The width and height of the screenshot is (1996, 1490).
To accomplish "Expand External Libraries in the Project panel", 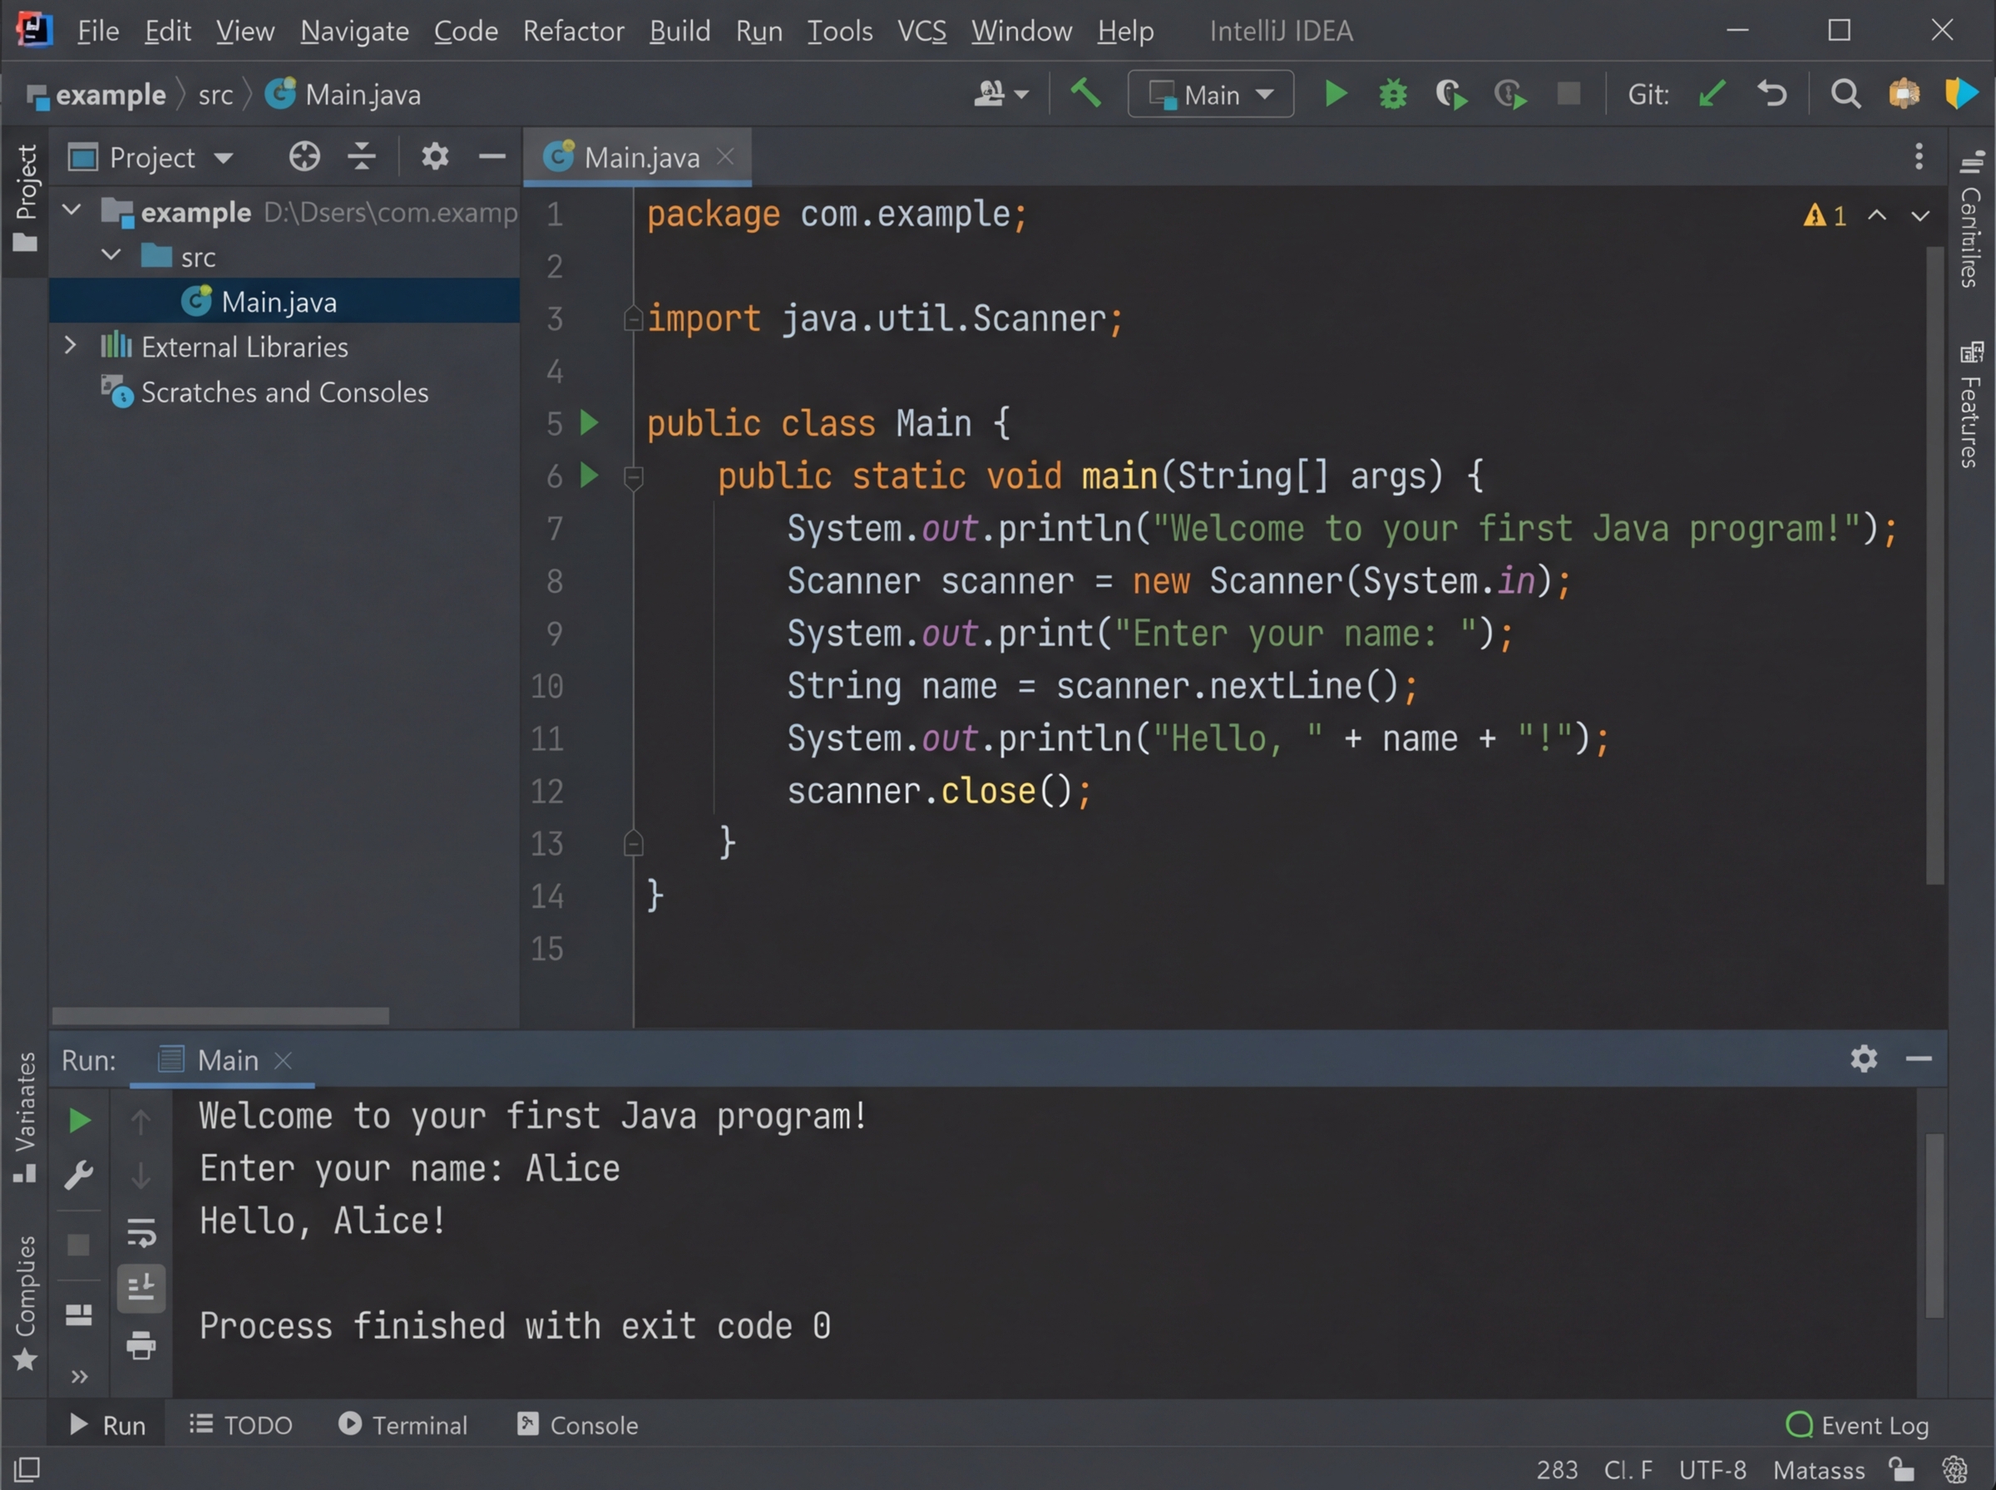I will coord(71,345).
